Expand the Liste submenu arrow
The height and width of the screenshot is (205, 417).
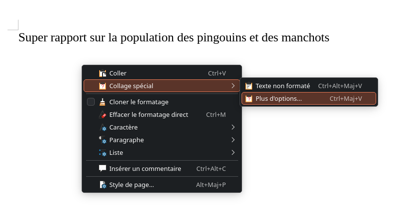point(233,152)
